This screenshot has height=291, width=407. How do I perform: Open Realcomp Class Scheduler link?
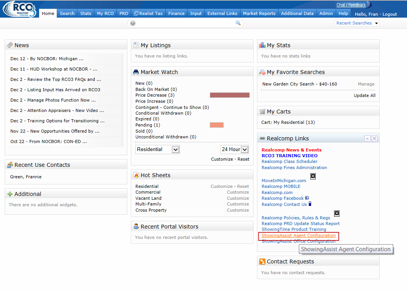click(289, 161)
